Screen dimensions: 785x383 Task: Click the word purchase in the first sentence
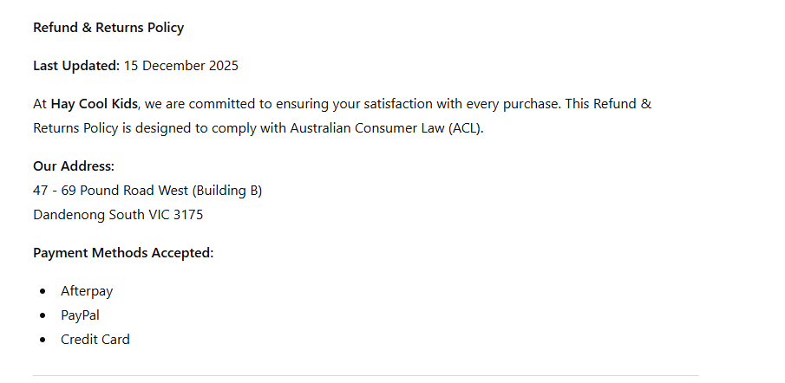click(x=527, y=104)
